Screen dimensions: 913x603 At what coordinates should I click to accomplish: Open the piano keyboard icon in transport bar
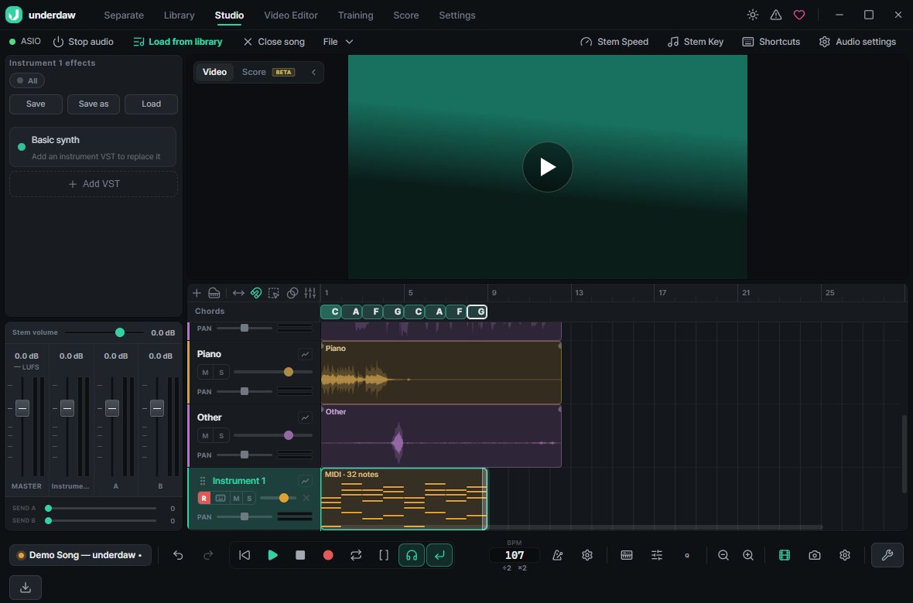pos(627,555)
